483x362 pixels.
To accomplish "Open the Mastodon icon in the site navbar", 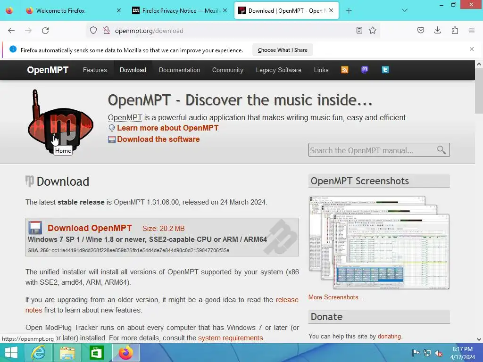I will tap(365, 70).
